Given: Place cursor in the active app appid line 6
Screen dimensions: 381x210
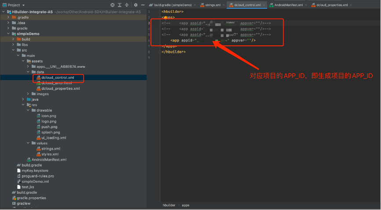Looking at the screenshot, I should pos(213,41).
